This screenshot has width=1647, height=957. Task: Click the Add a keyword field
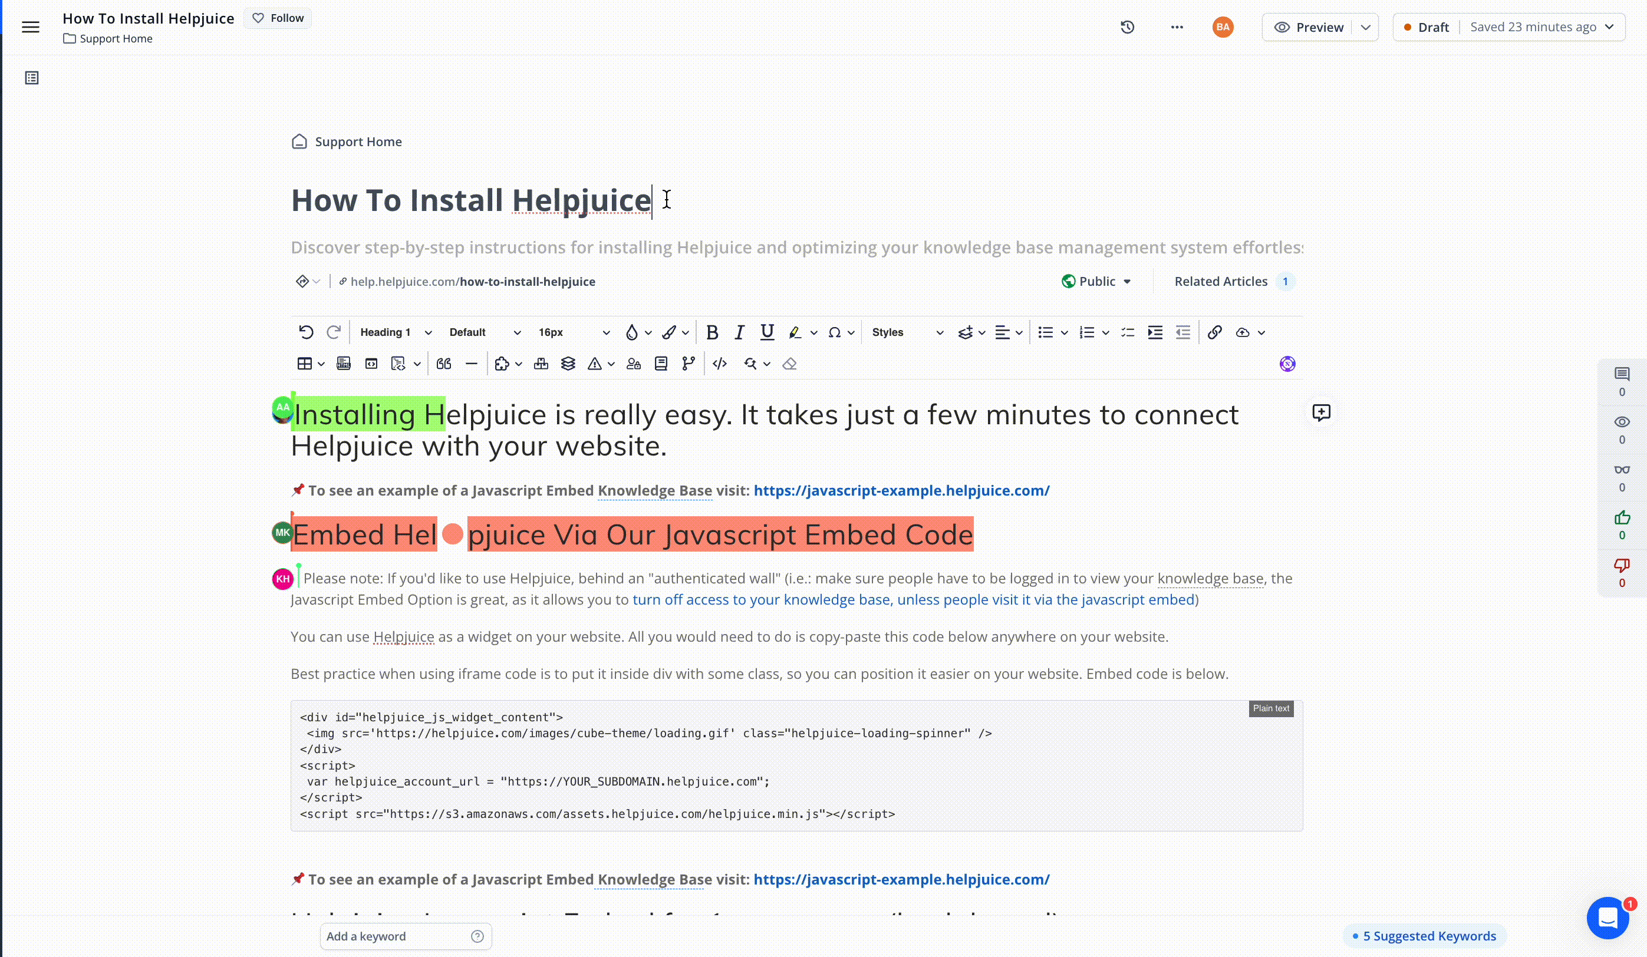click(x=405, y=936)
